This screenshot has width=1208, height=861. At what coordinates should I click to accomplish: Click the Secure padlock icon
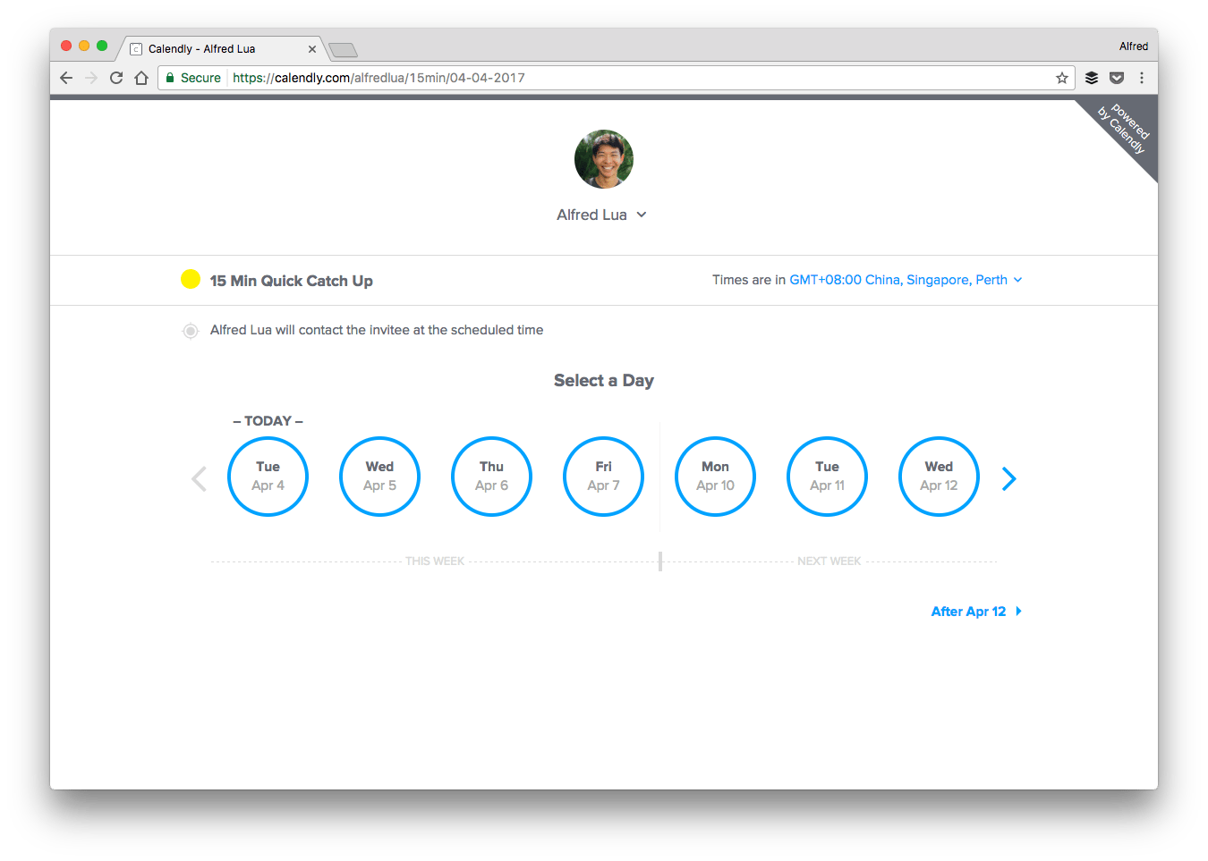pos(170,78)
